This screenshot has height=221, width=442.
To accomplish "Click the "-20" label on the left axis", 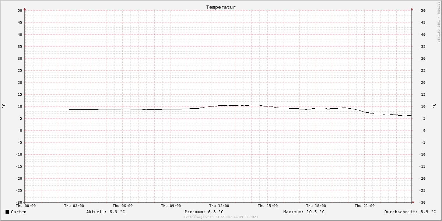I will click(19, 178).
